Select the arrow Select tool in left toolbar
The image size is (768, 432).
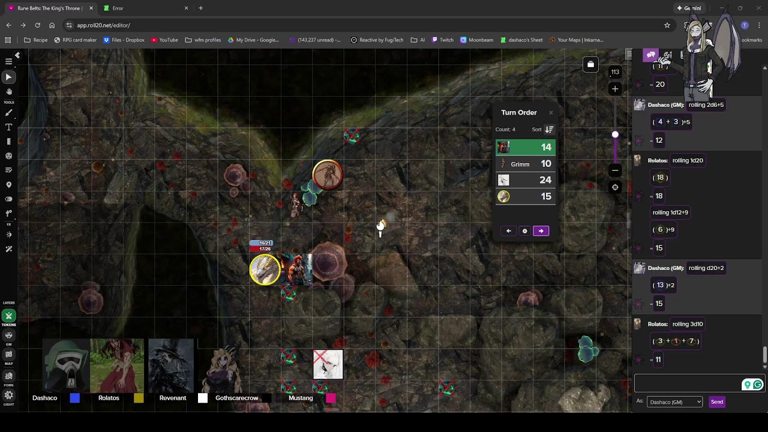8,77
